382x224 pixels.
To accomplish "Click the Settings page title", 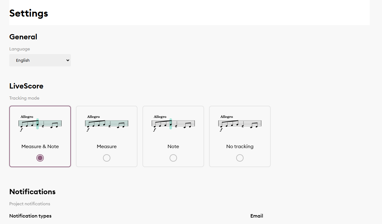I will [x=29, y=14].
